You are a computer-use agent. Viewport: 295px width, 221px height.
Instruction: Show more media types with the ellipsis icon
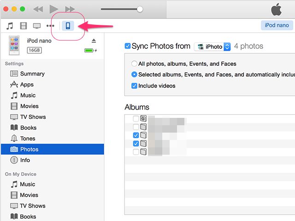click(x=50, y=26)
